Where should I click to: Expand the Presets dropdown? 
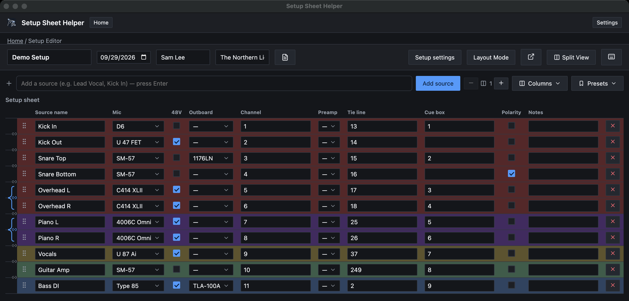click(x=597, y=83)
